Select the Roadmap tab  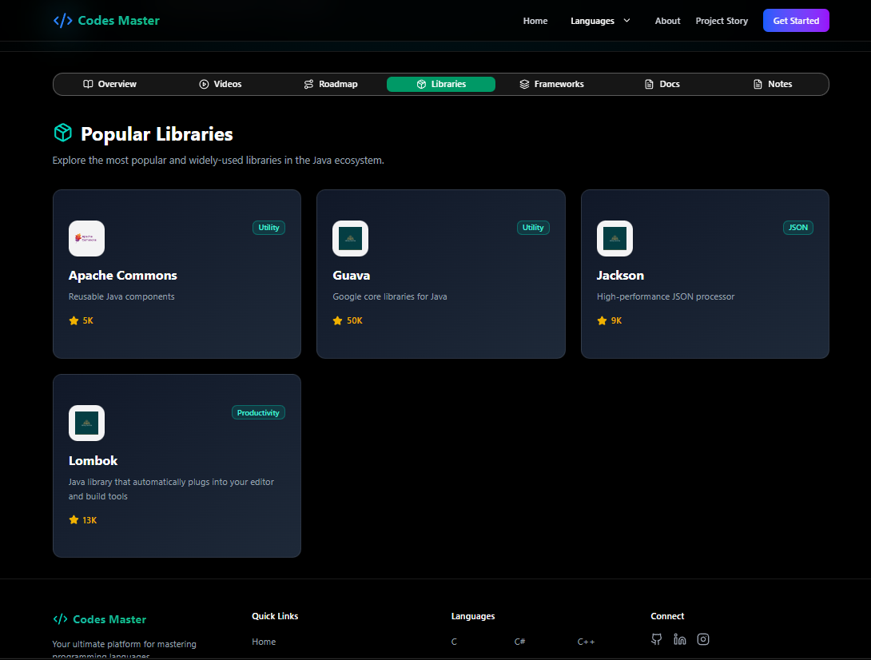[x=331, y=84]
